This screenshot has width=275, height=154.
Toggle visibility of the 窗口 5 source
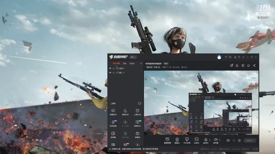coord(110,73)
